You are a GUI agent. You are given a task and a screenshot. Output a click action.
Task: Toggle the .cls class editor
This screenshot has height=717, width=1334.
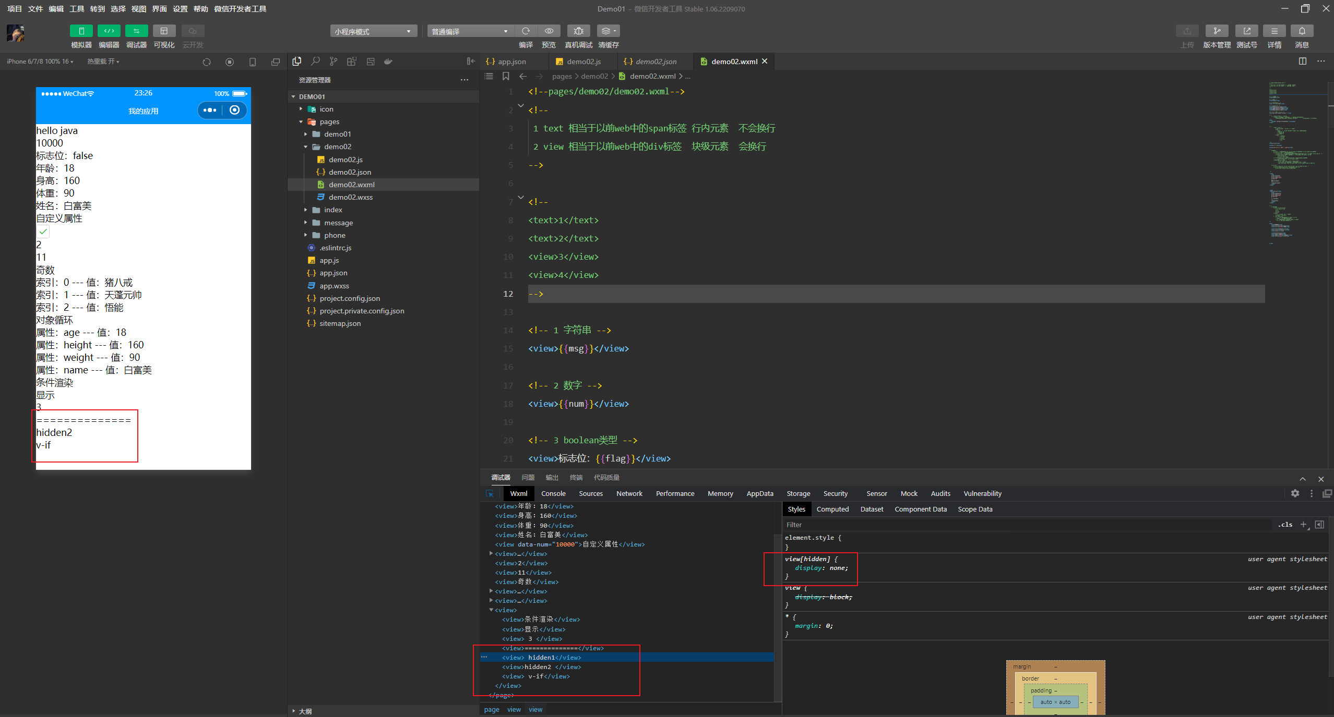pos(1285,525)
